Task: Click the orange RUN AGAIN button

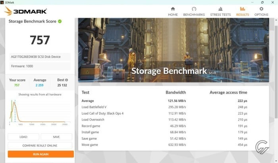Action: coord(41,154)
